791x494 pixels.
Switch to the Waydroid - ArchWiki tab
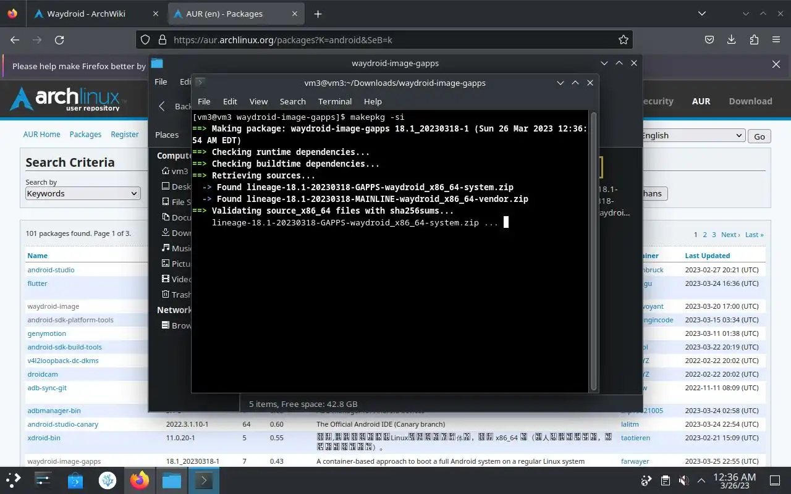tap(97, 14)
